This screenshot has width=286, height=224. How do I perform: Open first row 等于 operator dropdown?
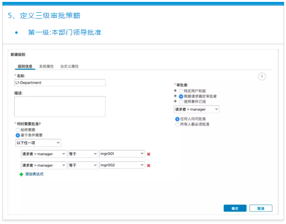(82, 154)
